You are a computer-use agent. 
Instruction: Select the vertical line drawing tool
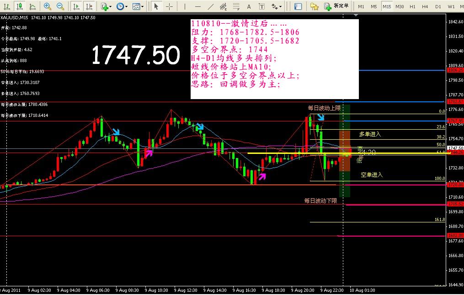(x=185, y=6)
